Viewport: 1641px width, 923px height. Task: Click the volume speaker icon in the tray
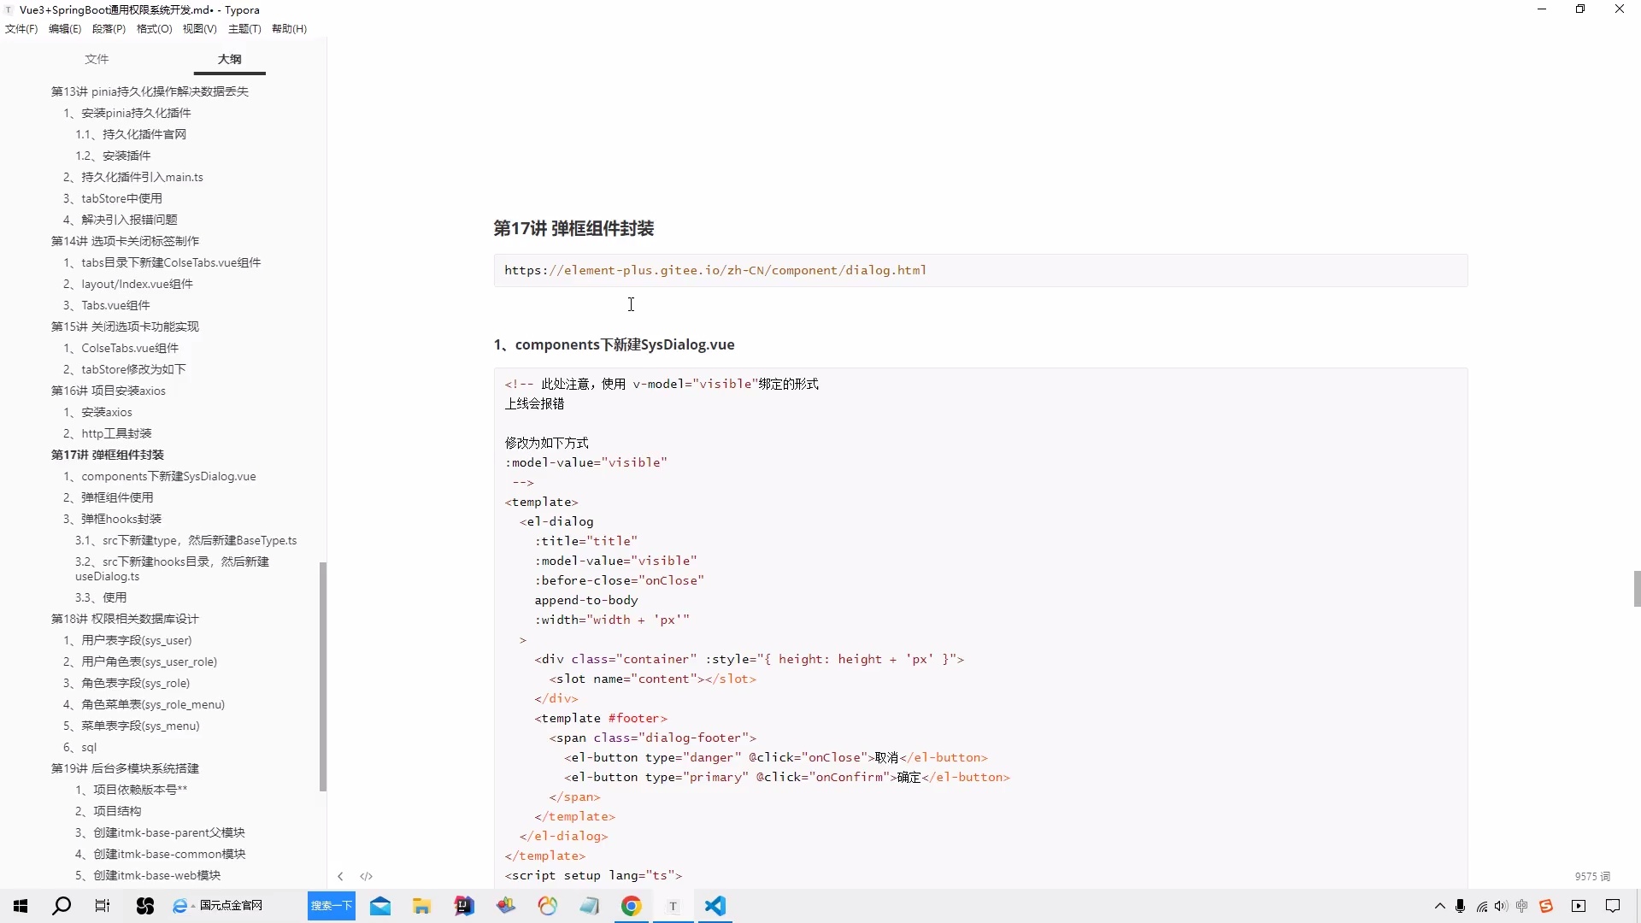click(x=1502, y=906)
